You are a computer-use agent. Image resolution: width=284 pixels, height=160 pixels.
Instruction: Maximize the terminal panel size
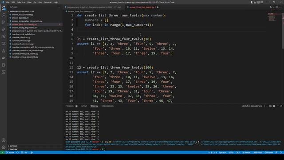pyautogui.click(x=278, y=106)
